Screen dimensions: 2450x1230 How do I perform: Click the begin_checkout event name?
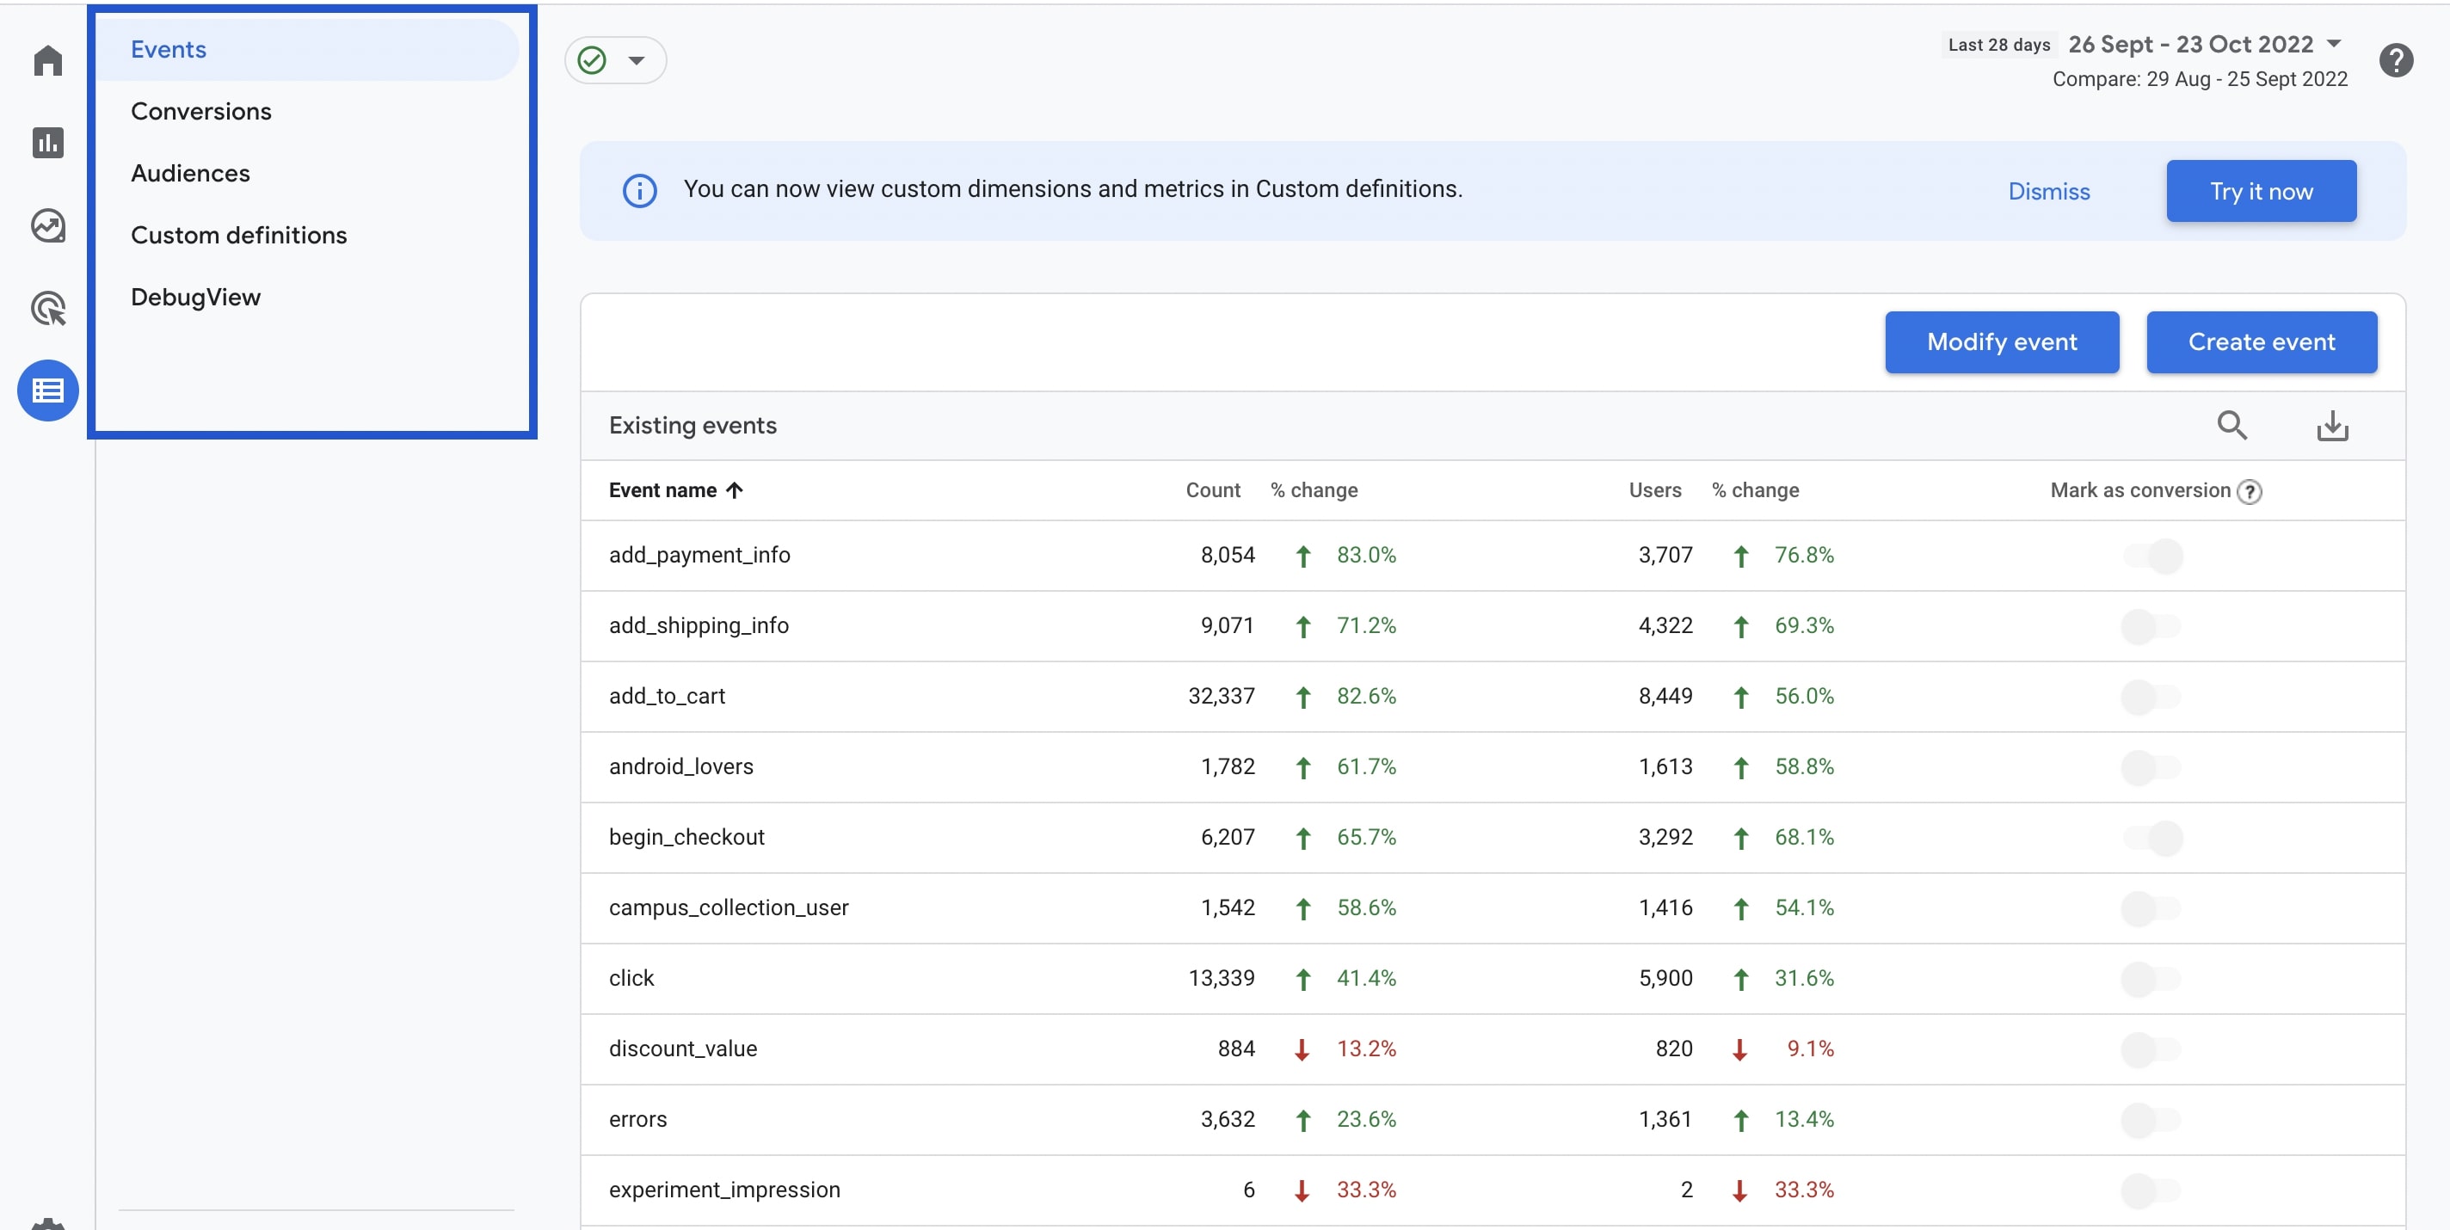pyautogui.click(x=686, y=838)
